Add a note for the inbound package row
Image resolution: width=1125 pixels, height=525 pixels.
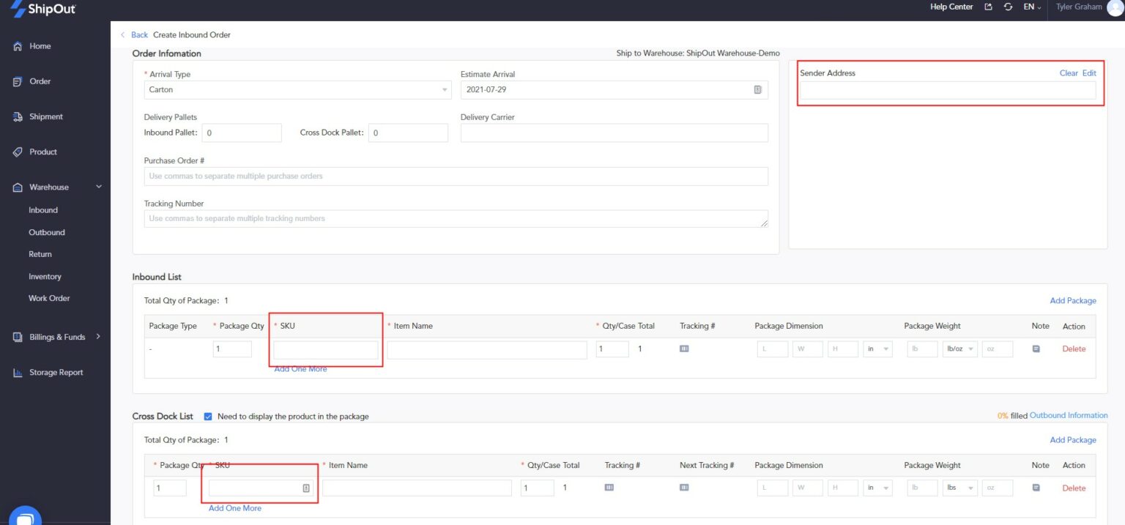(x=1036, y=349)
